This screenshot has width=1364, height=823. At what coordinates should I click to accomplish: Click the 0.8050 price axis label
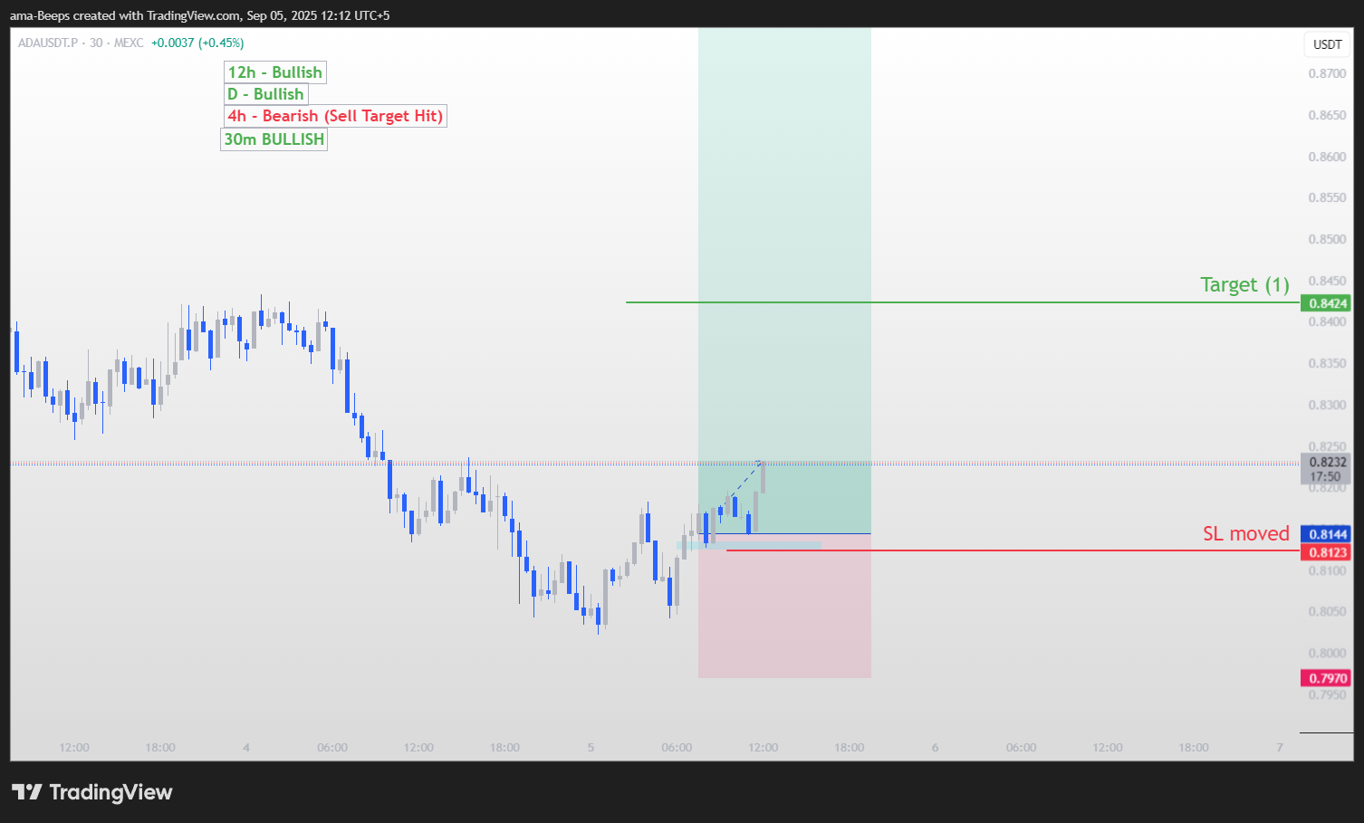coord(1327,612)
